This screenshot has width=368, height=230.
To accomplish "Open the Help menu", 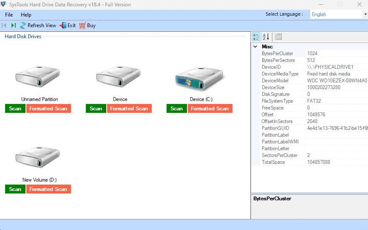I will [26, 15].
